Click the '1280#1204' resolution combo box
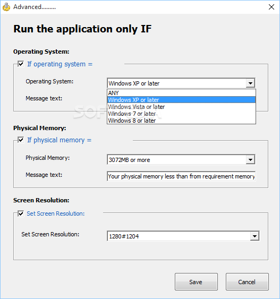 tap(183, 236)
